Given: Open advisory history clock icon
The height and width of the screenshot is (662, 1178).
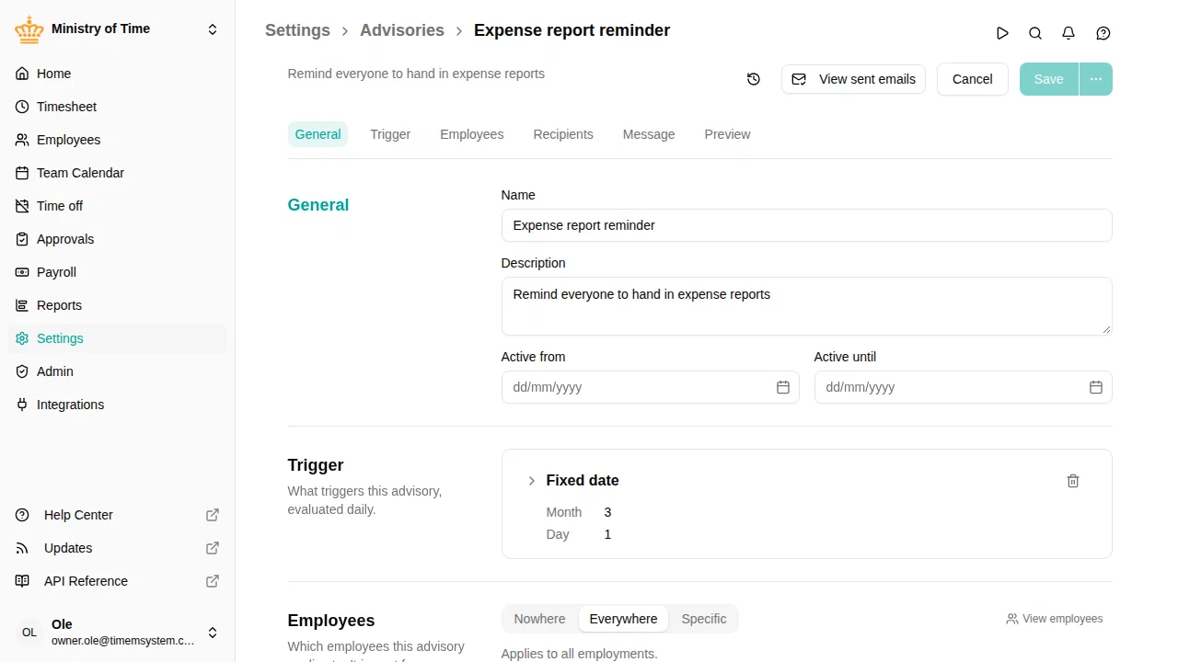Looking at the screenshot, I should tap(754, 79).
